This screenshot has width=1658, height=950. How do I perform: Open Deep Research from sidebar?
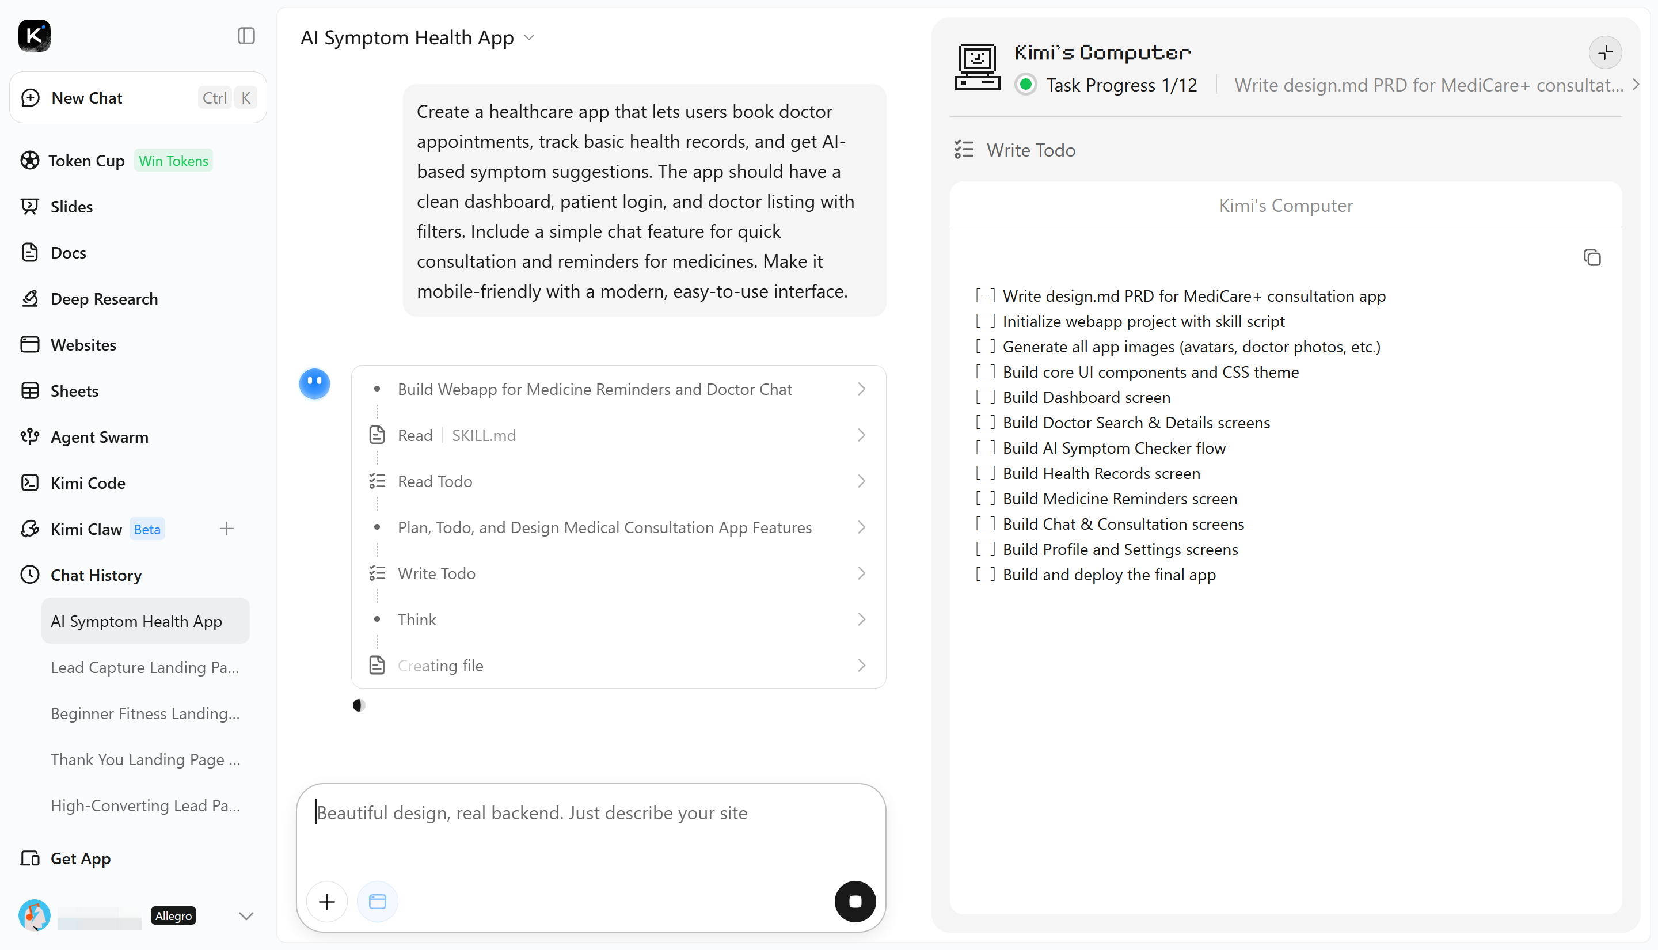click(x=104, y=298)
